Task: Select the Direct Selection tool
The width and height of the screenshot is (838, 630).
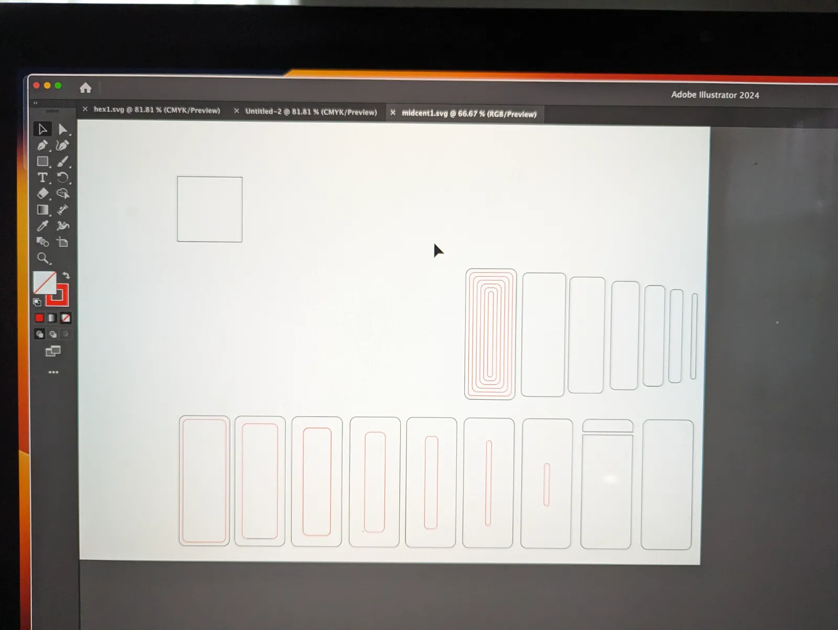Action: click(63, 129)
